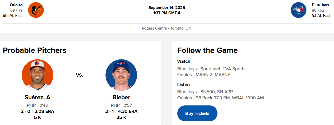Click the Probable Pitchers heading
Screen dimensions: 334x125
35,50
